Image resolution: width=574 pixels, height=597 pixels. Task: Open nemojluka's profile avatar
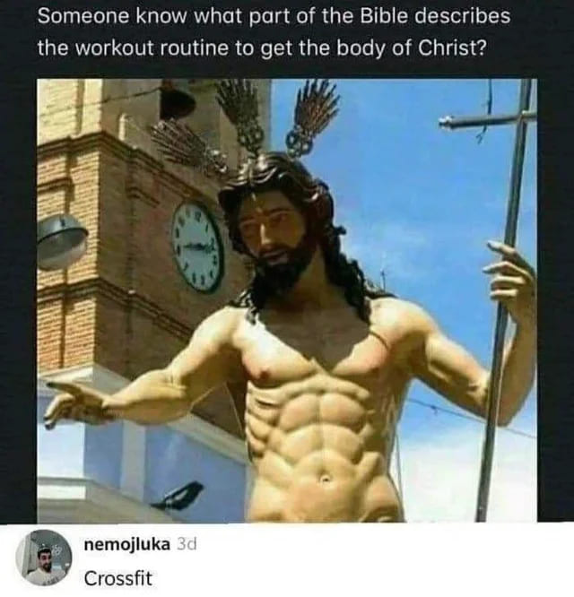click(43, 557)
